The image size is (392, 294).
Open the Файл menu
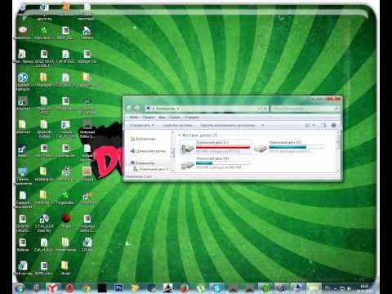coord(134,117)
